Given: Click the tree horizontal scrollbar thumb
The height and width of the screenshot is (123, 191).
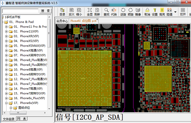Looking at the screenshot, I should click(x=18, y=113).
